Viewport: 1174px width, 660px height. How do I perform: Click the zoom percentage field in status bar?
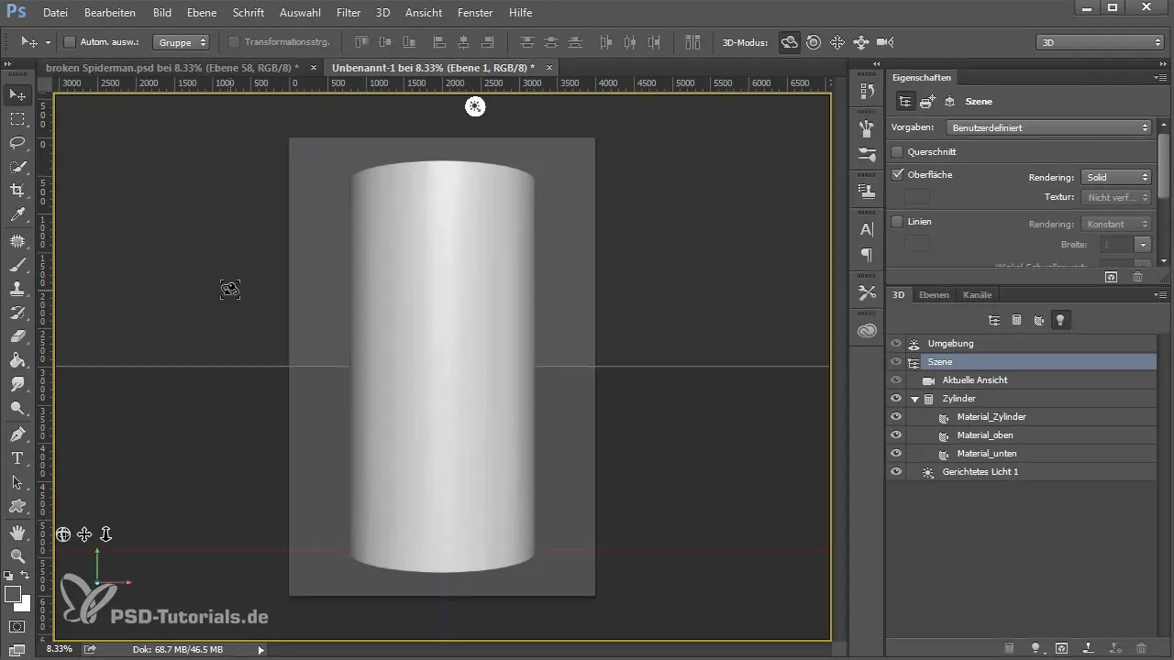57,649
